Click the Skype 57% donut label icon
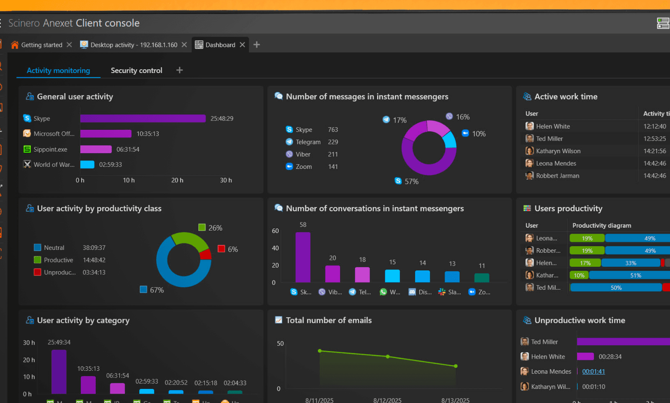The image size is (670, 403). click(398, 181)
